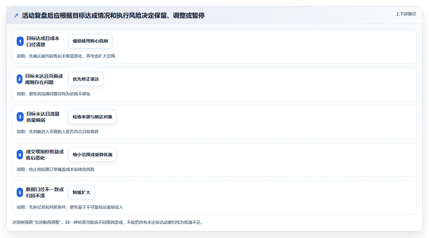Click the condition text 目标未达且页面或规则存在问题

coord(44,79)
